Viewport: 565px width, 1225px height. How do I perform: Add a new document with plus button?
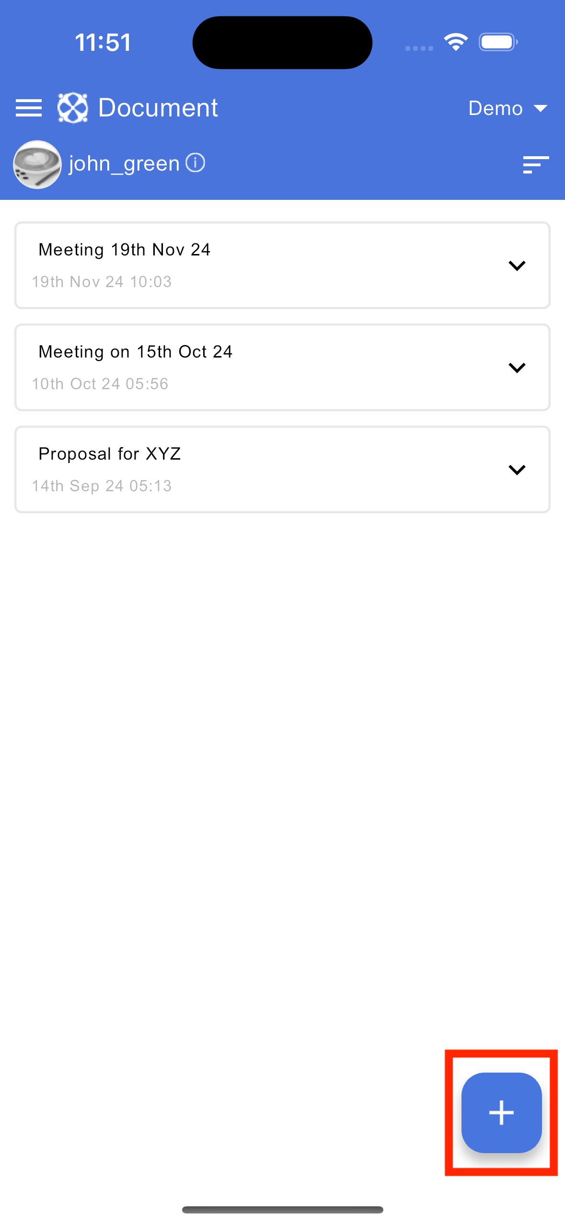click(x=501, y=1112)
